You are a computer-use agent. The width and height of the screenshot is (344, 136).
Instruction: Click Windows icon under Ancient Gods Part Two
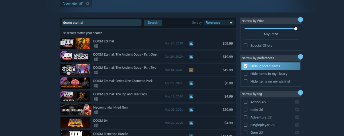[95, 72]
